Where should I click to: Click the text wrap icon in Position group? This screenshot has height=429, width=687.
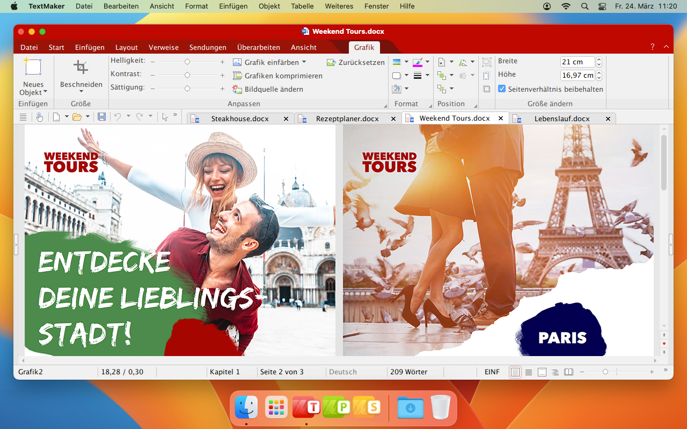pos(442,62)
